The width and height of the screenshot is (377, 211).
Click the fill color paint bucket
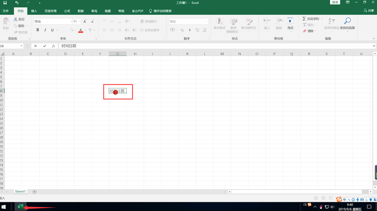[x=71, y=30]
